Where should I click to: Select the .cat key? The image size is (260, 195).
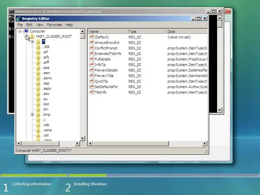pos(45,135)
